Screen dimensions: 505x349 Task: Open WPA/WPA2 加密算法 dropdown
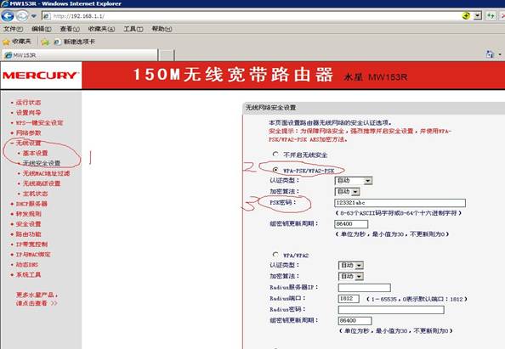click(x=351, y=276)
